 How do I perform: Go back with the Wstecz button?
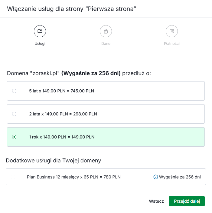coord(156,201)
